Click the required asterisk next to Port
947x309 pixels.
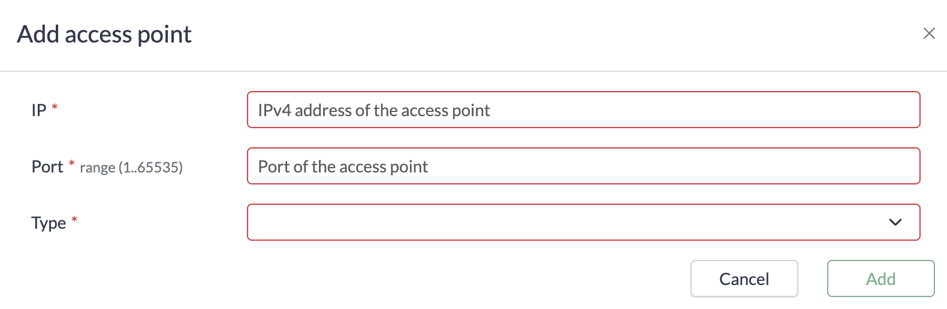click(x=72, y=163)
